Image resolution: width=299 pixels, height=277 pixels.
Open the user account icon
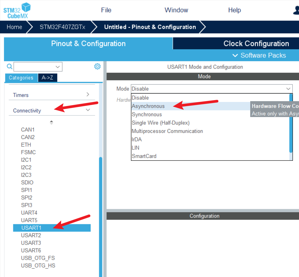296,10
